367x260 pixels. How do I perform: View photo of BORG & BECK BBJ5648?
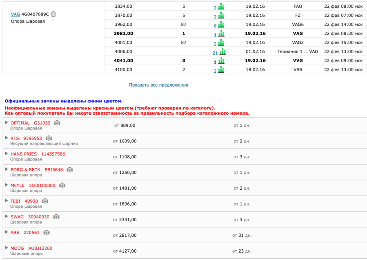point(69,169)
